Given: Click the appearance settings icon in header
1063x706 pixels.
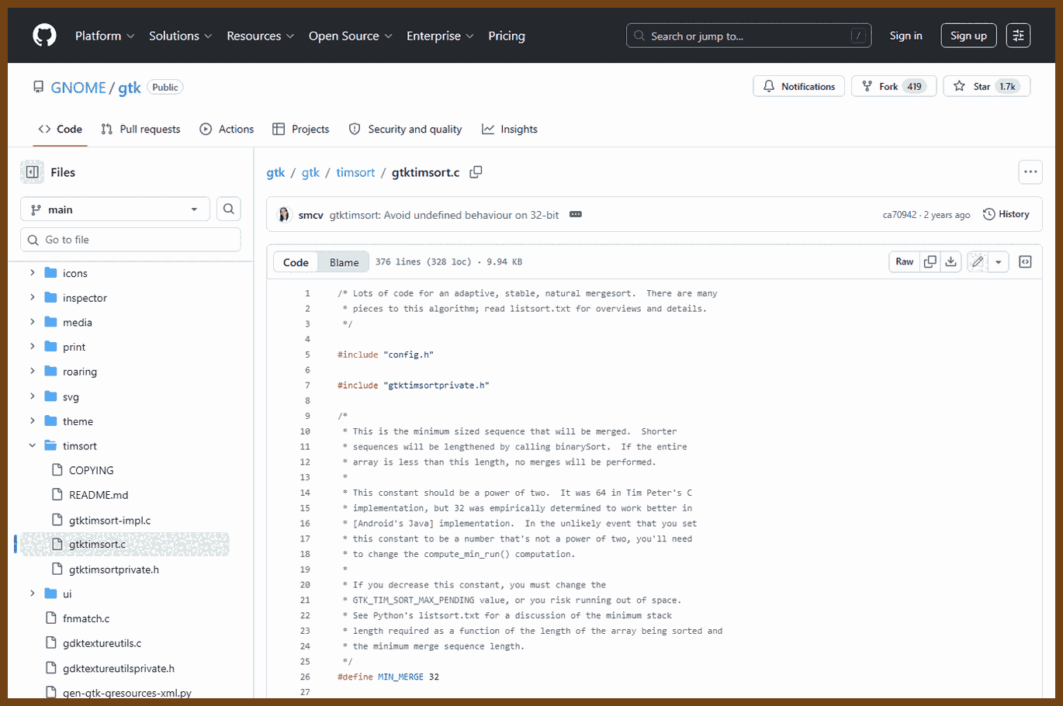Looking at the screenshot, I should click(1018, 36).
